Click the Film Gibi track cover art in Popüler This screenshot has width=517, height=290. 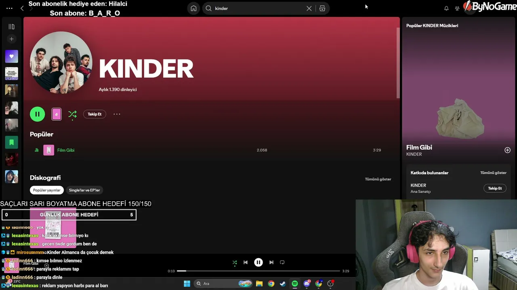(x=48, y=150)
